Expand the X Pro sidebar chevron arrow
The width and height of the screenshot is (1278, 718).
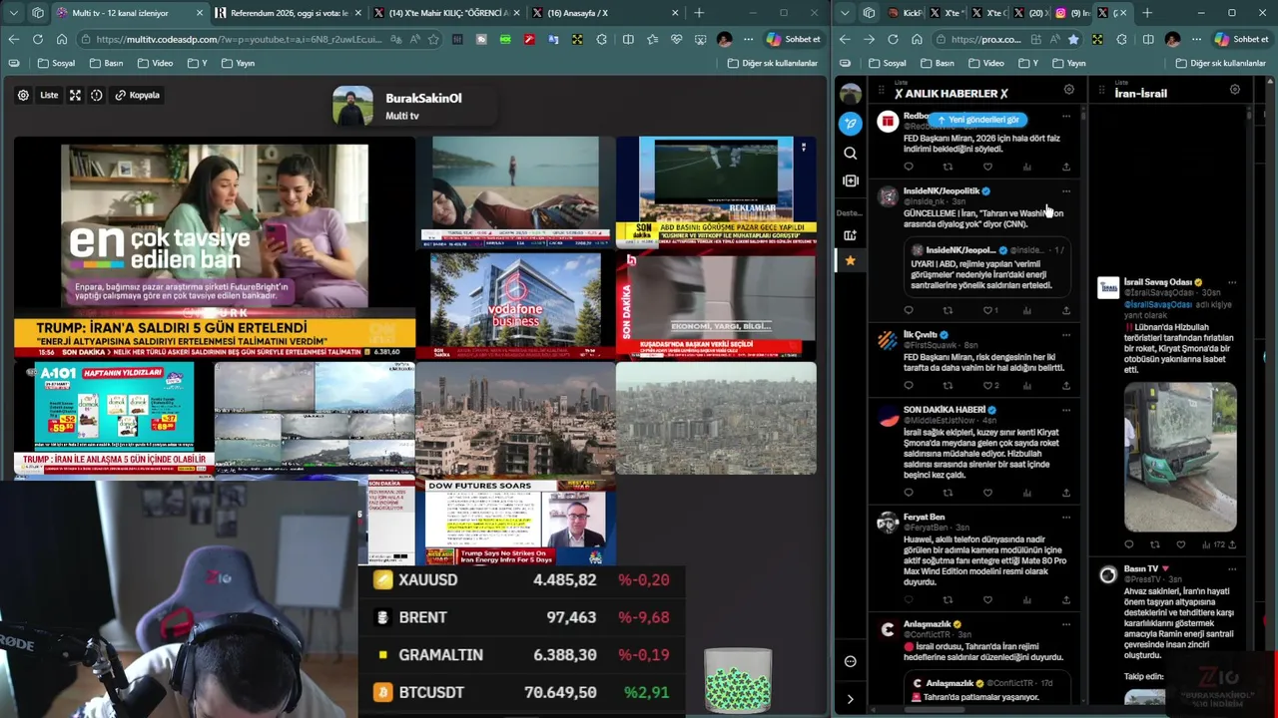point(850,699)
